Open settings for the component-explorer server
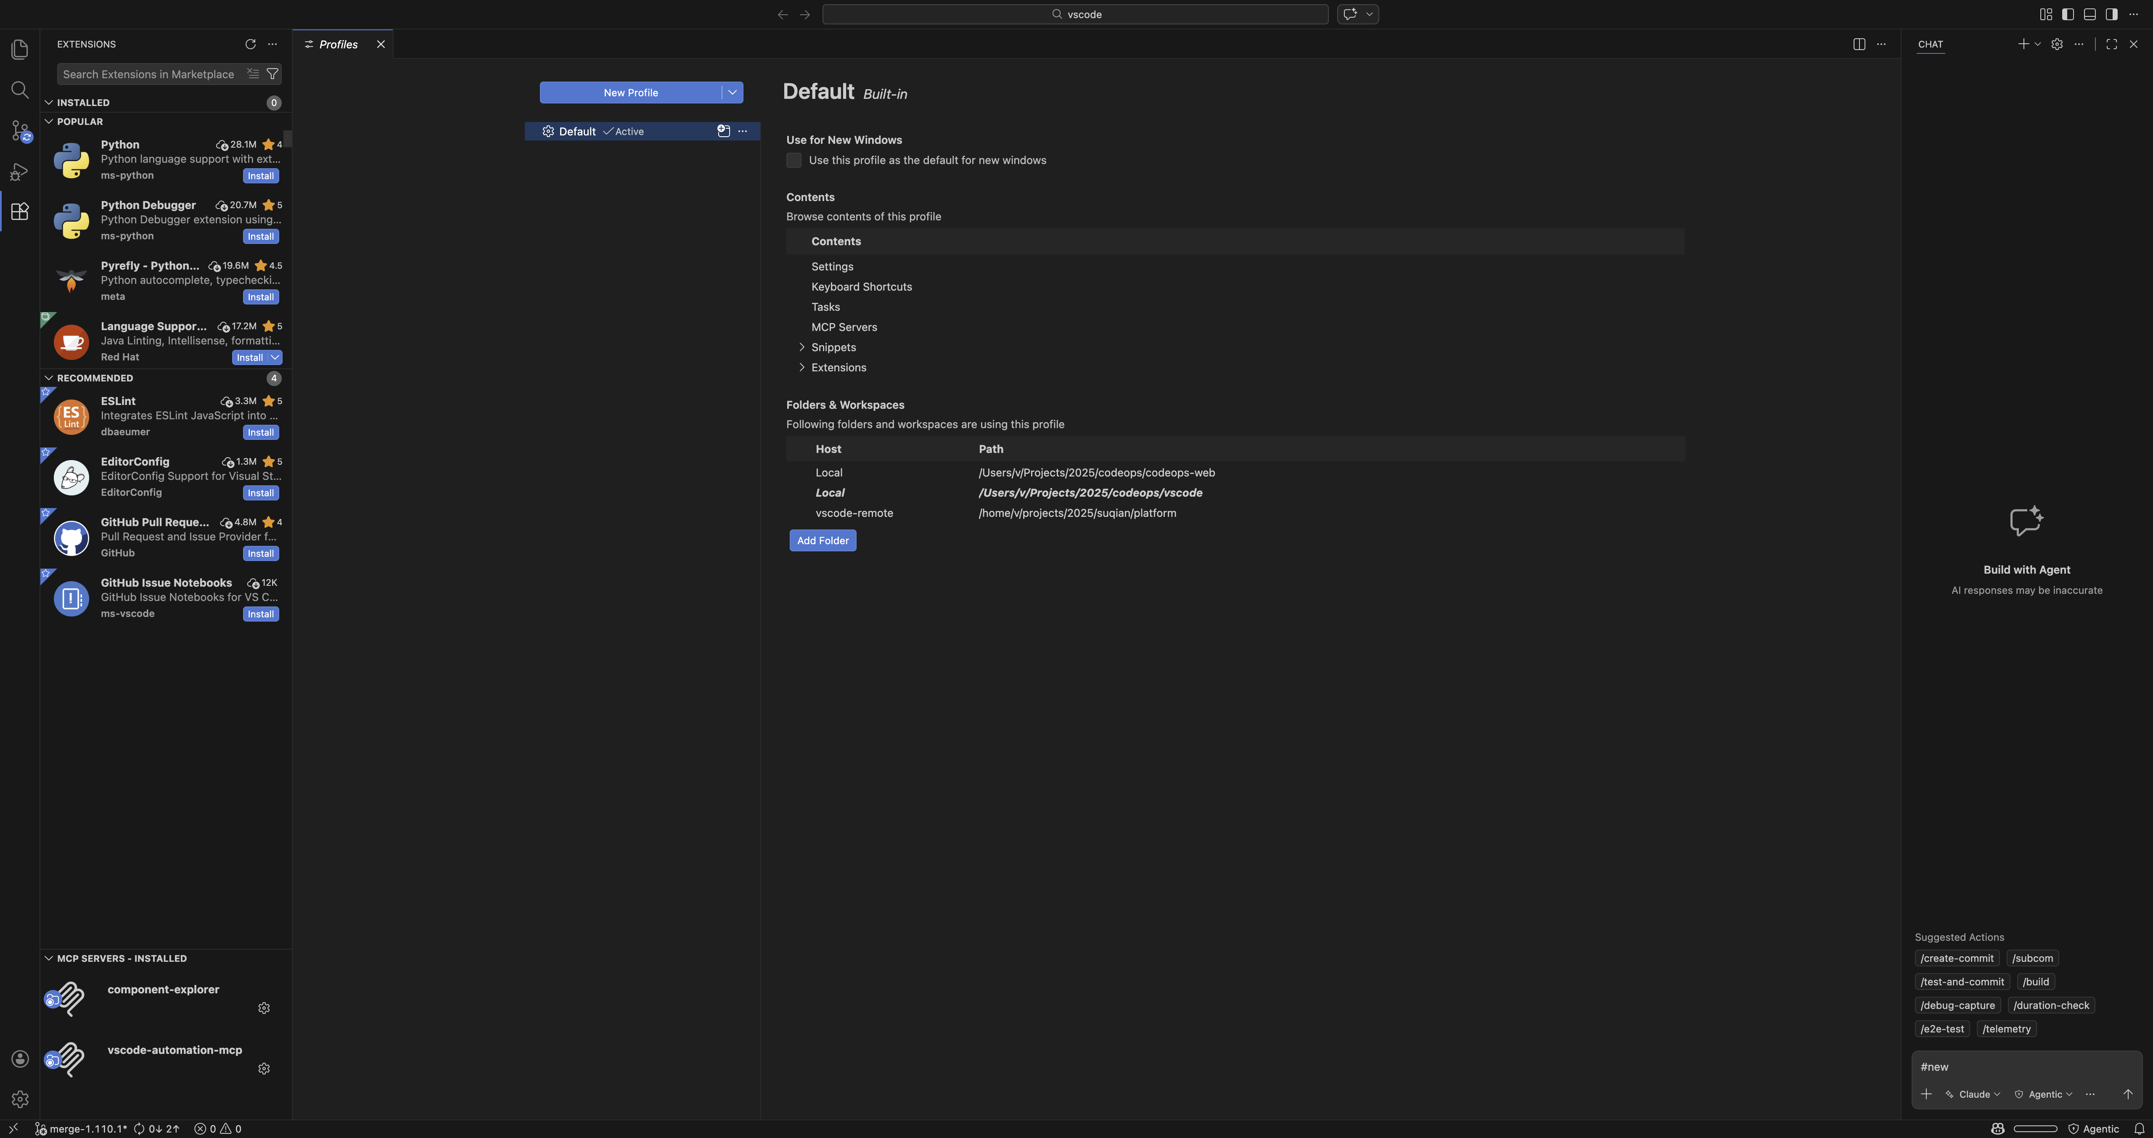This screenshot has height=1138, width=2153. [264, 1008]
